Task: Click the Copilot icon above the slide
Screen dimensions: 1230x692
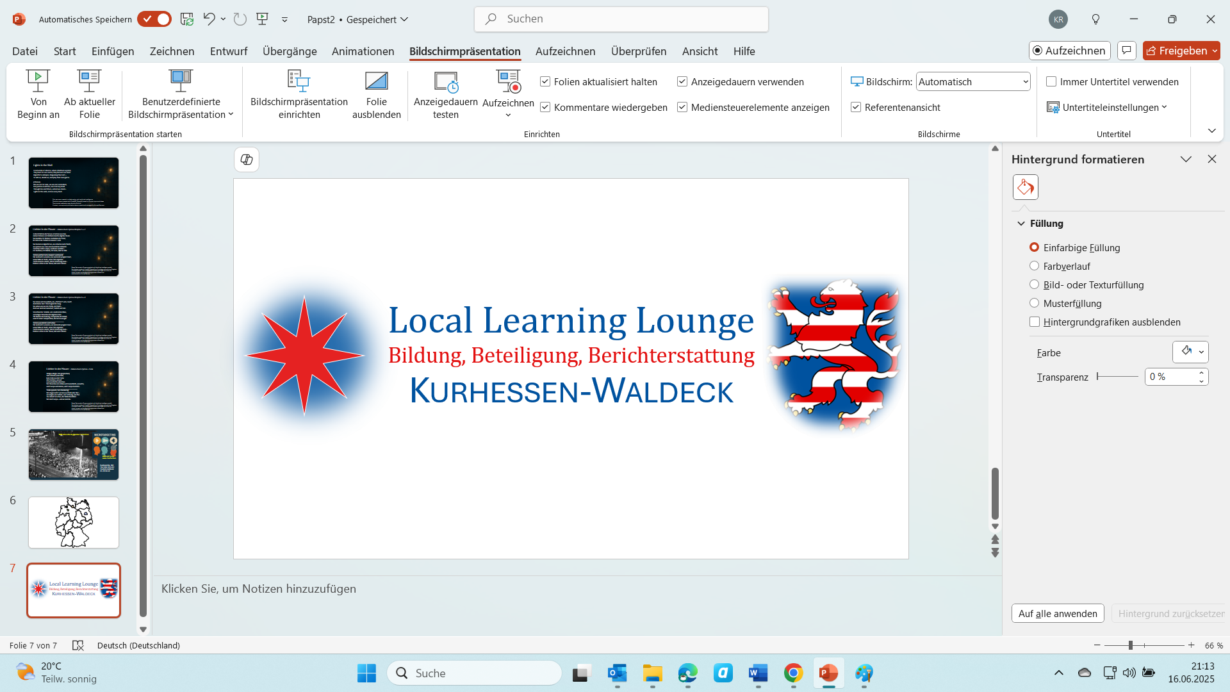Action: pyautogui.click(x=247, y=160)
